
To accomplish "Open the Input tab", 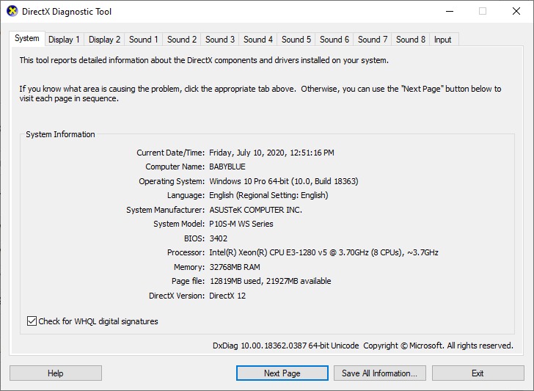I will pyautogui.click(x=443, y=40).
